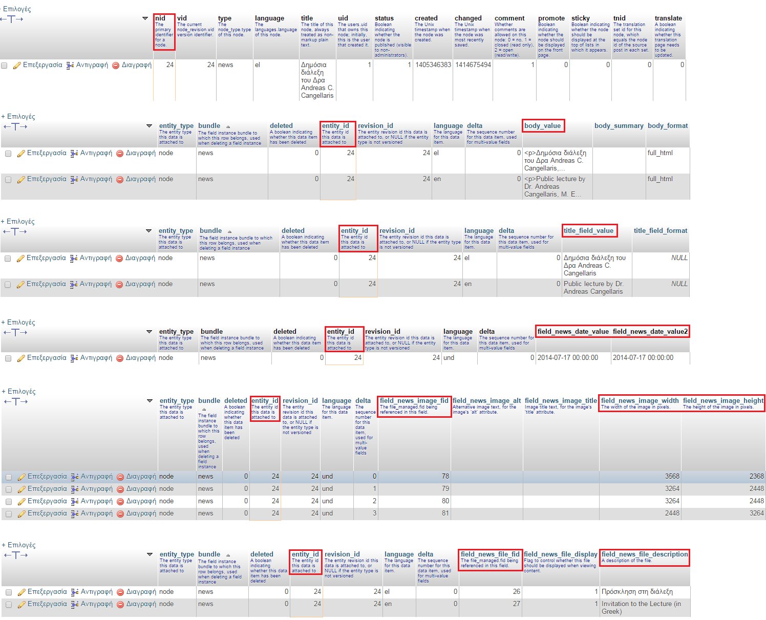This screenshot has height=620, width=766.
Task: Click the pencil icon in the image fid 81 row
Action: click(22, 514)
